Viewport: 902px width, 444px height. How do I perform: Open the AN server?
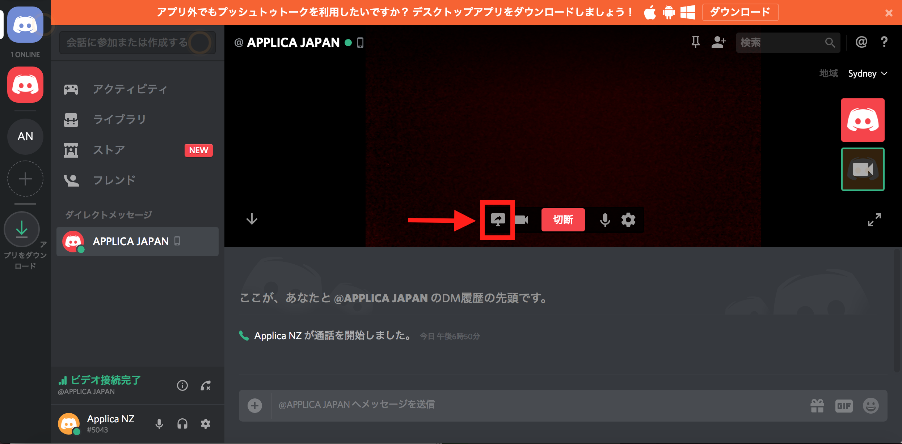click(25, 136)
